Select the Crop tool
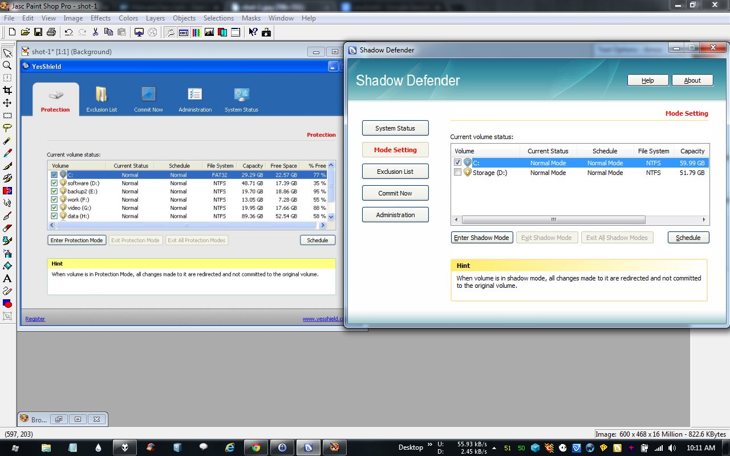 [x=7, y=91]
